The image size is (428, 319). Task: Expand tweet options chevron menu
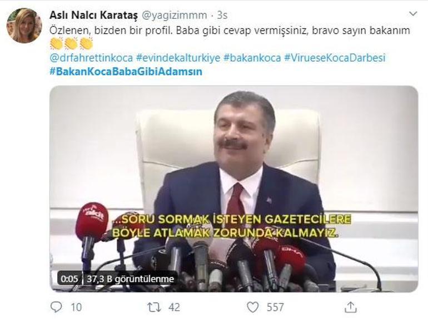(413, 14)
